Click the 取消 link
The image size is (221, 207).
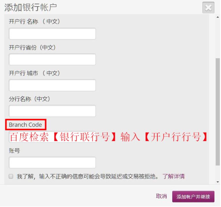pyautogui.click(x=162, y=197)
